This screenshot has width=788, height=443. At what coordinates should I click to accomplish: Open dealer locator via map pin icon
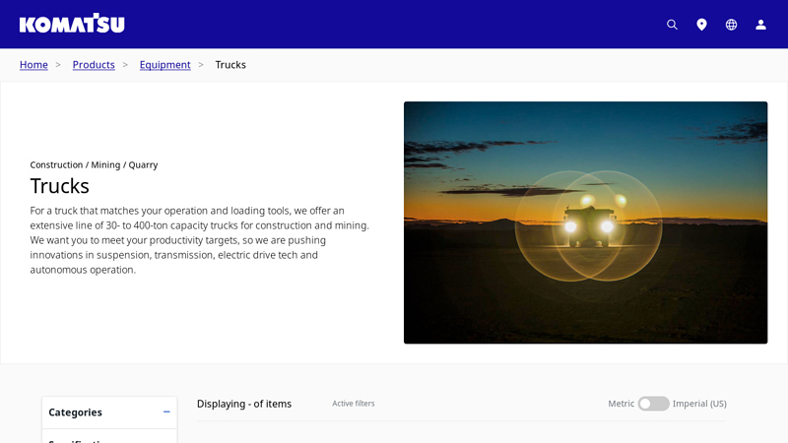[701, 25]
